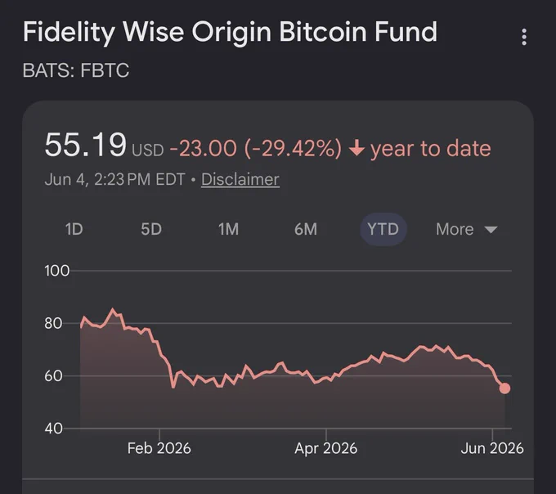The image size is (556, 494).
Task: Click the Apr 2026 axis label
Action: point(326,448)
